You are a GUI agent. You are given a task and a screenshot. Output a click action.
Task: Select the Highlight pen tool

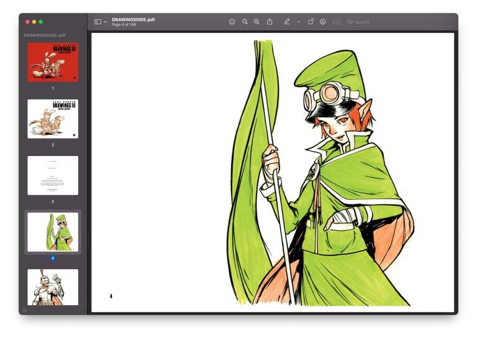click(287, 22)
